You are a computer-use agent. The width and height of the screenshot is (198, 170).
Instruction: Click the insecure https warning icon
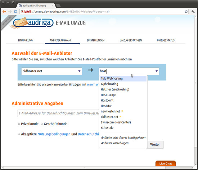22,12
